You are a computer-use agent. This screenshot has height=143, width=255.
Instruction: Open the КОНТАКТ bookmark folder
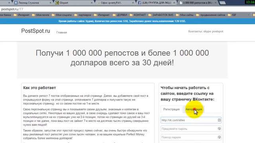click(138, 15)
